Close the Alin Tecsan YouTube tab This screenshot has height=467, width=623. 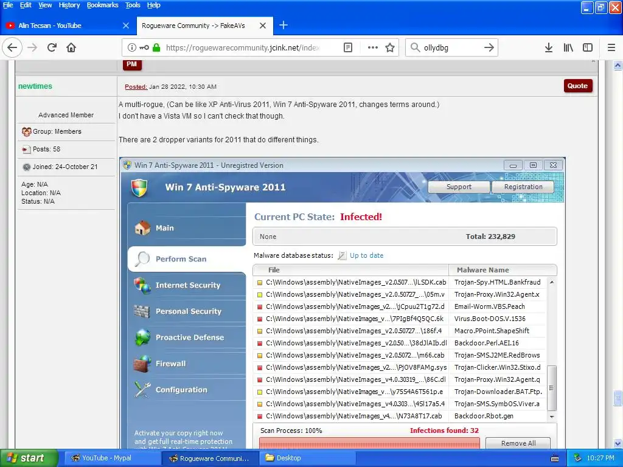tap(126, 26)
